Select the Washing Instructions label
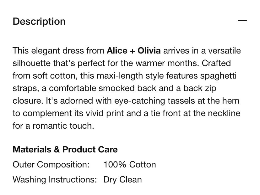 pyautogui.click(x=55, y=179)
